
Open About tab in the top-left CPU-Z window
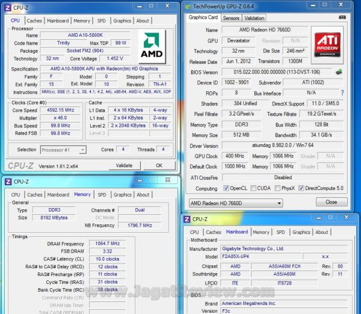(143, 20)
